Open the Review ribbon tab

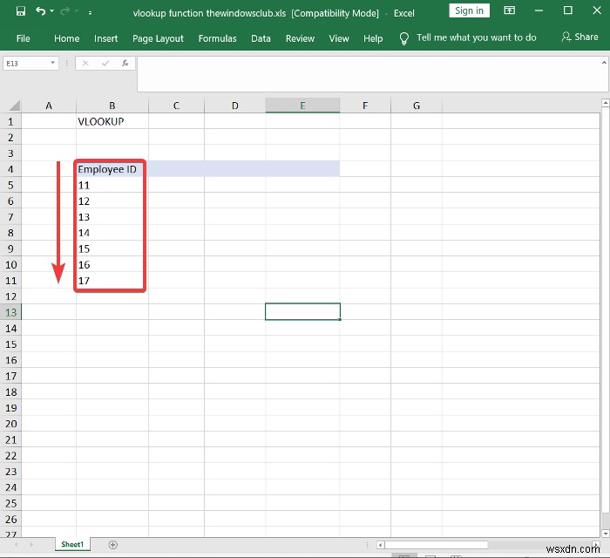click(x=300, y=38)
